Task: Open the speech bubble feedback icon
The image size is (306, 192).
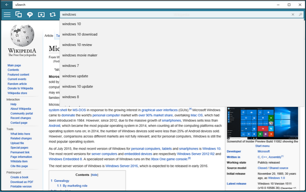Action: 30,15
